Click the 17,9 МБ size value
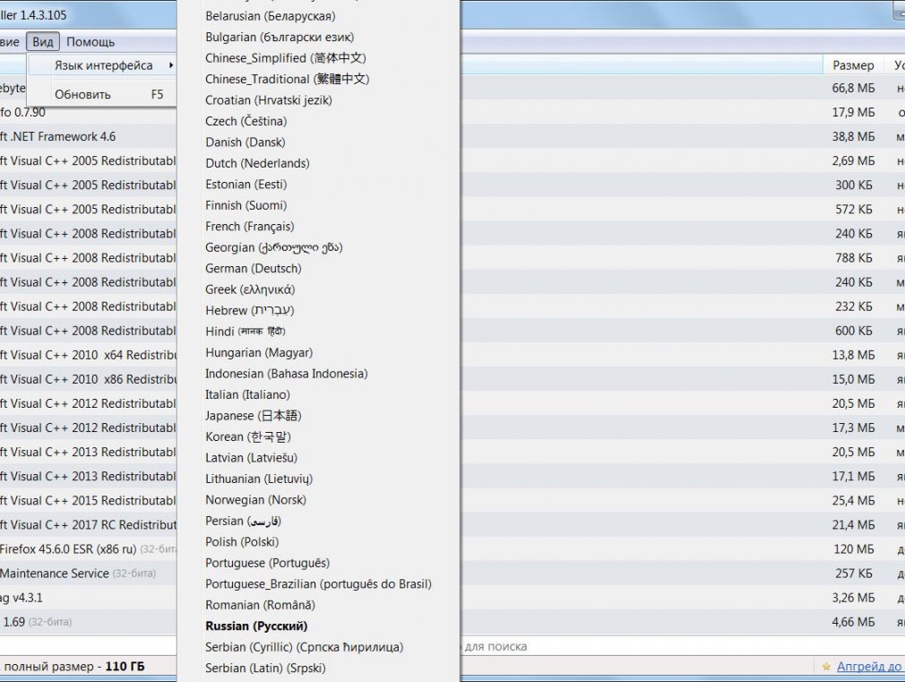The image size is (905, 682). [853, 113]
